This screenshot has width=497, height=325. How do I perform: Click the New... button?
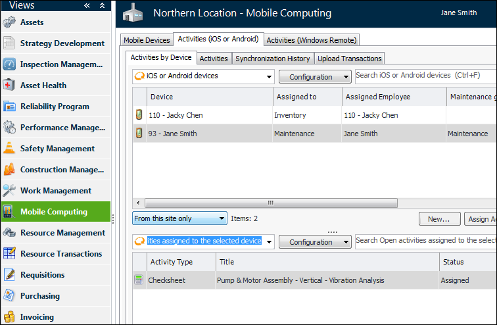click(439, 218)
